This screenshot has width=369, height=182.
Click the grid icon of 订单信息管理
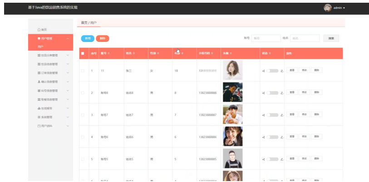pos(39,73)
